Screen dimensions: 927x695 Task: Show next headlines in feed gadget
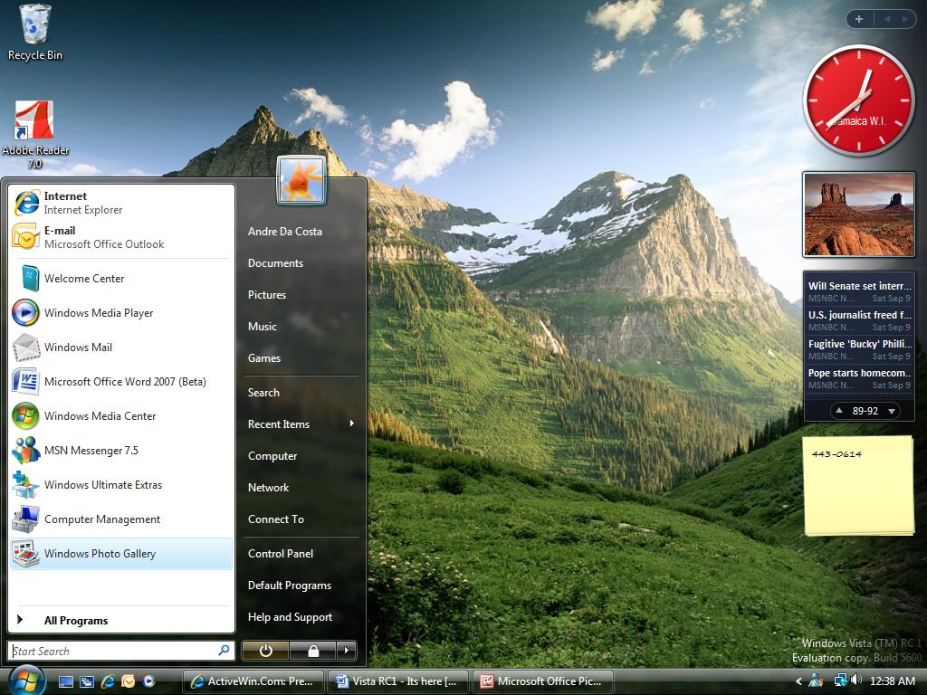(892, 411)
